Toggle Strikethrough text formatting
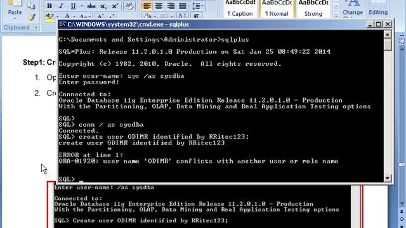Image resolution: width=406 pixels, height=228 pixels. click(x=91, y=6)
